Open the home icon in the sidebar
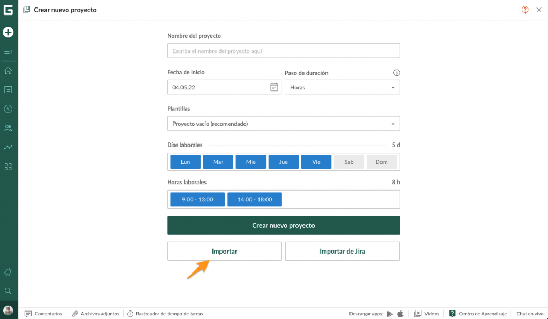The image size is (548, 319). [x=8, y=71]
